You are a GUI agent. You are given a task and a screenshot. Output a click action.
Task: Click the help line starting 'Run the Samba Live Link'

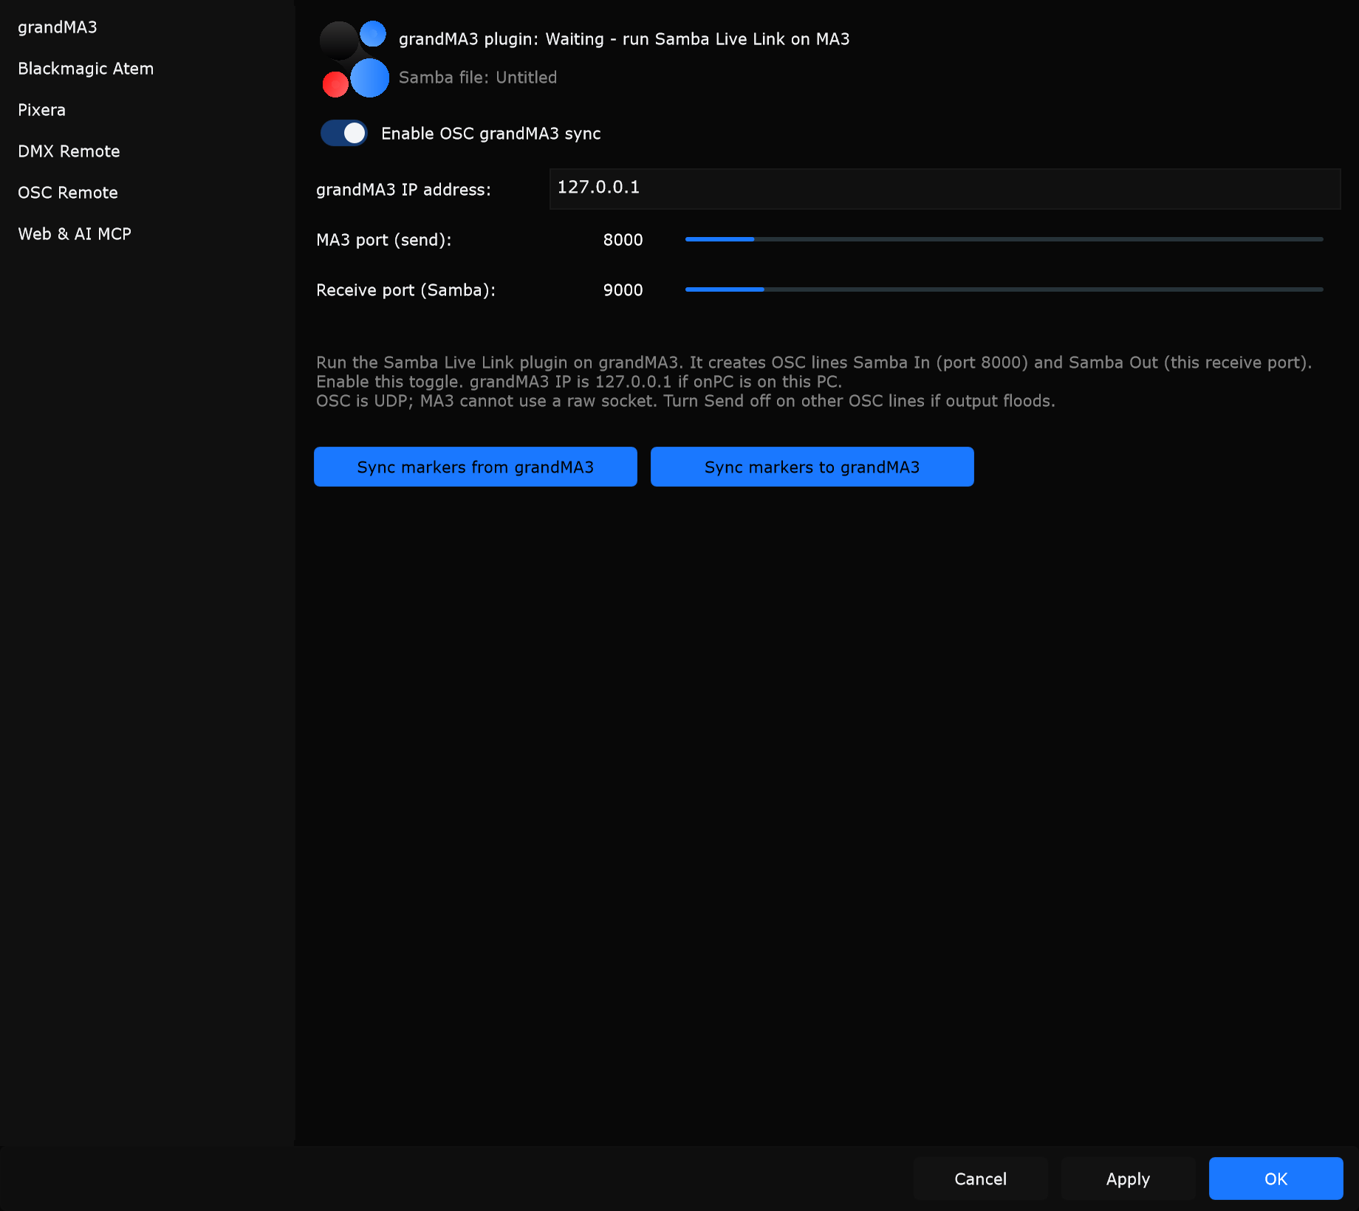814,363
